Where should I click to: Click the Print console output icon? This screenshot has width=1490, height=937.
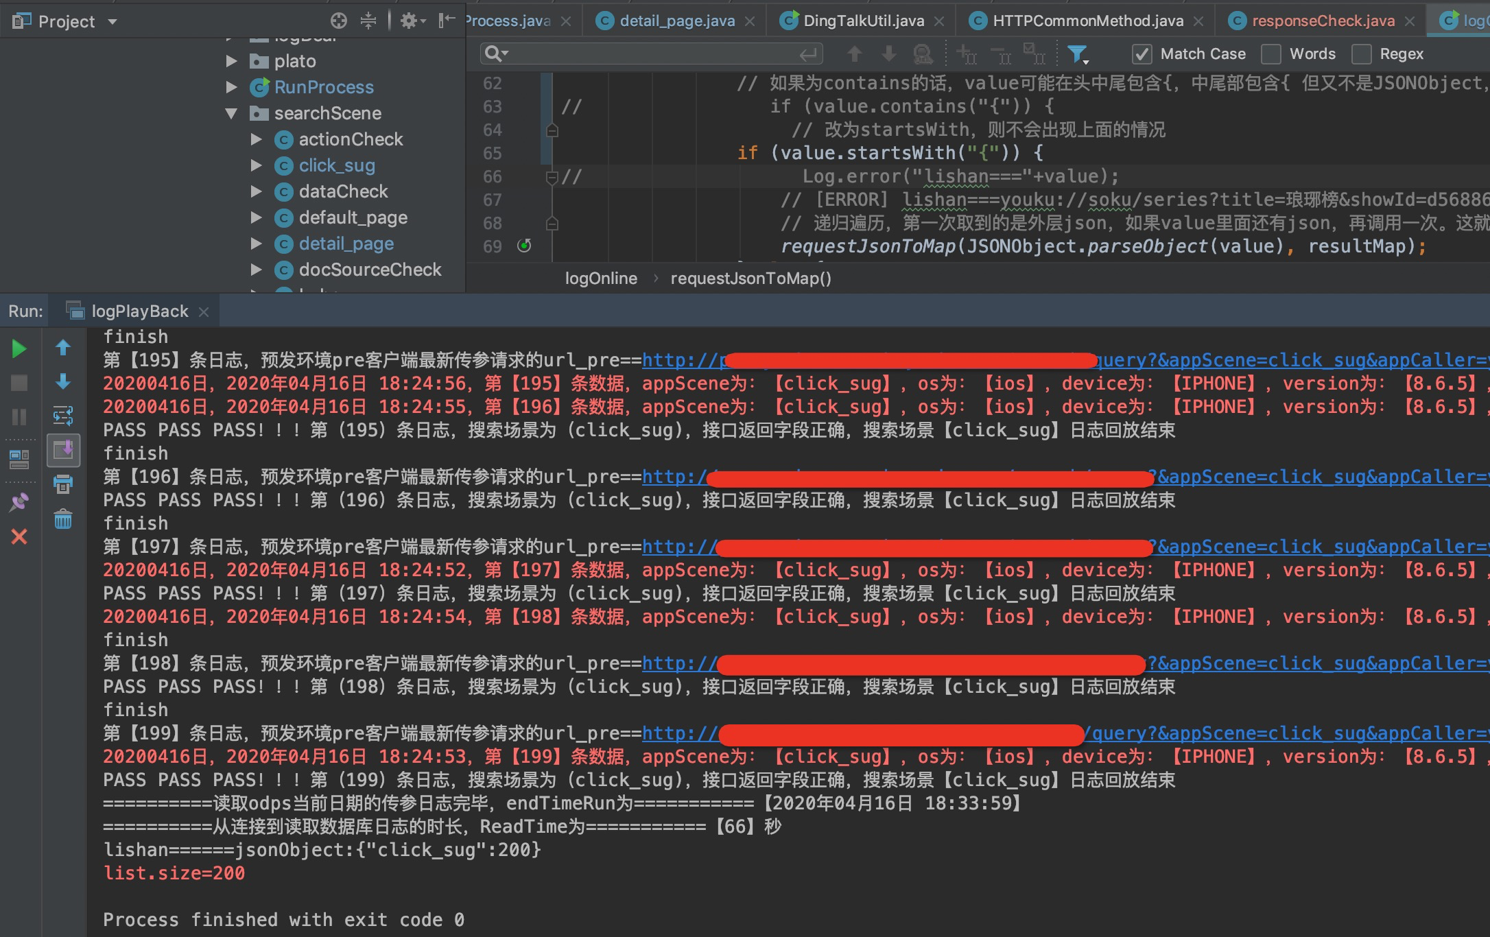click(62, 484)
